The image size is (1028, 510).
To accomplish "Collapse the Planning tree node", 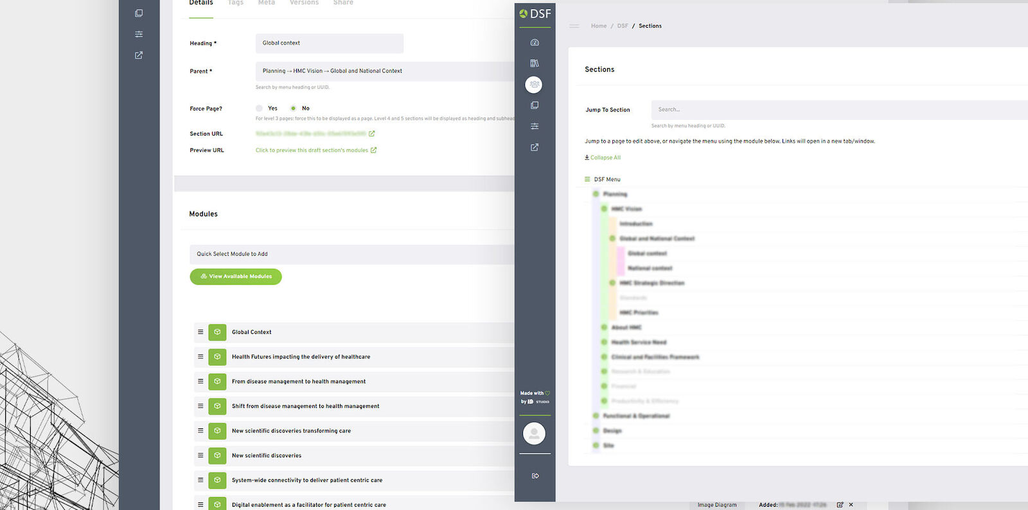I will tap(596, 194).
